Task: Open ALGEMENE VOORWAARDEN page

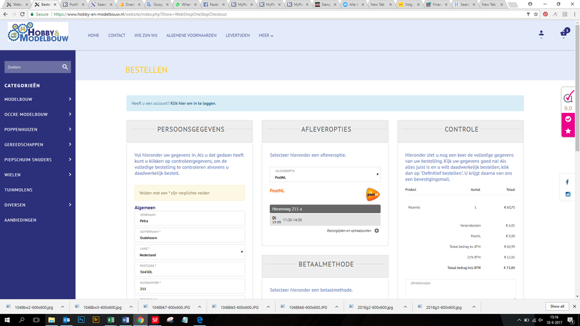Action: [191, 35]
